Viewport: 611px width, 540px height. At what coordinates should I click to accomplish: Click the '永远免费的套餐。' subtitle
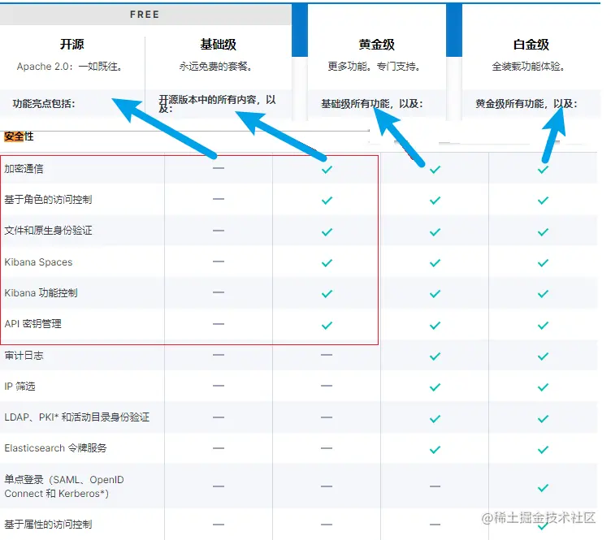click(215, 67)
